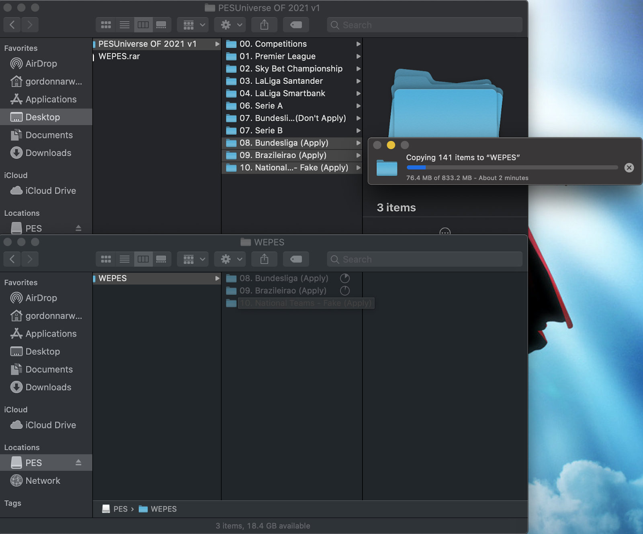Go back in the WEPES window
643x534 pixels.
[12, 259]
